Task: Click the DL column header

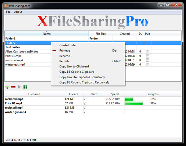Action: tap(140, 34)
